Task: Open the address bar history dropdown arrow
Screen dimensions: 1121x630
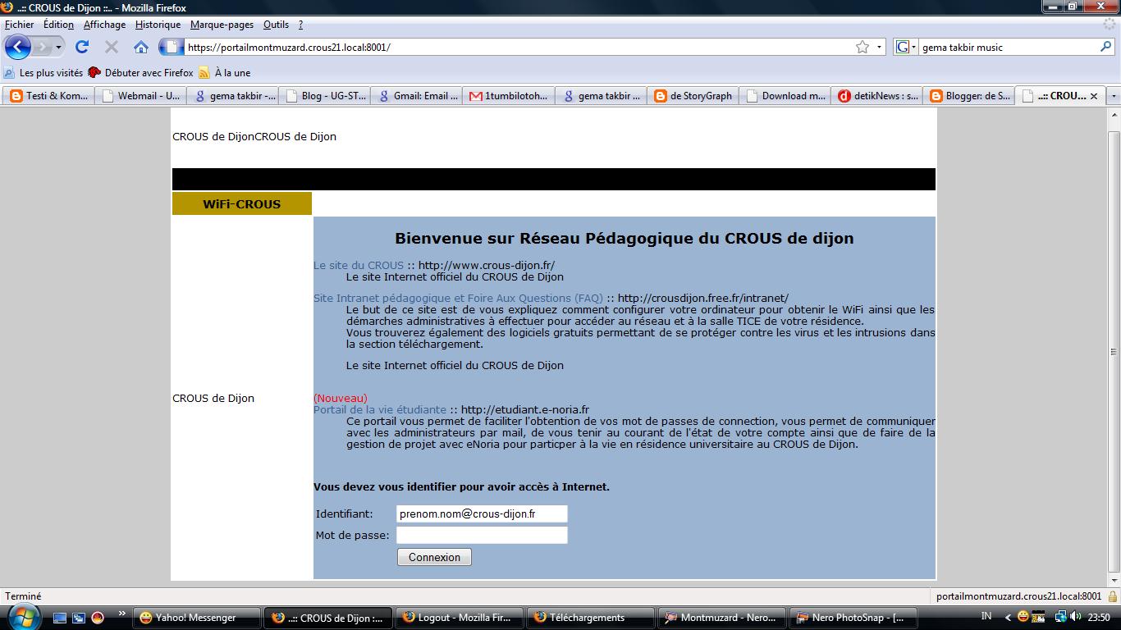Action: click(879, 47)
